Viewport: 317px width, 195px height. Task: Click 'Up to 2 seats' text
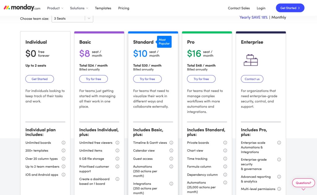tap(36, 66)
